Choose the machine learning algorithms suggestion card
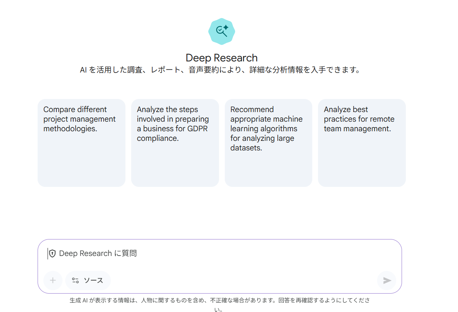This screenshot has width=458, height=312. (x=269, y=143)
